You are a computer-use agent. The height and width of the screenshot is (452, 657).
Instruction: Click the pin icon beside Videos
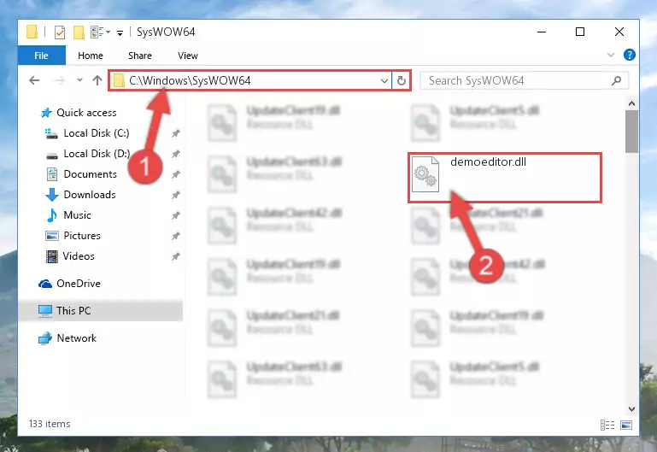[175, 256]
